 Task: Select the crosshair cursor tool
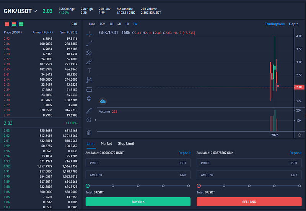click(x=89, y=34)
